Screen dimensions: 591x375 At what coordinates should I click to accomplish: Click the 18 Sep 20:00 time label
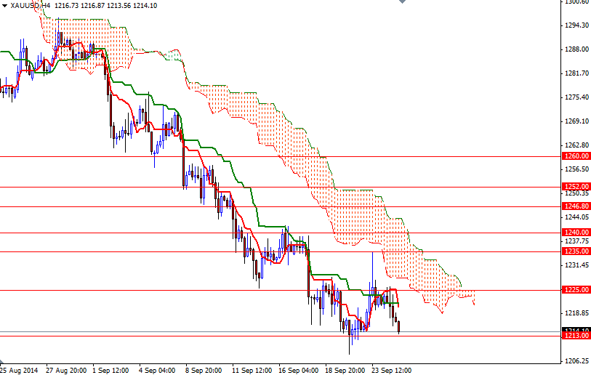coord(345,371)
